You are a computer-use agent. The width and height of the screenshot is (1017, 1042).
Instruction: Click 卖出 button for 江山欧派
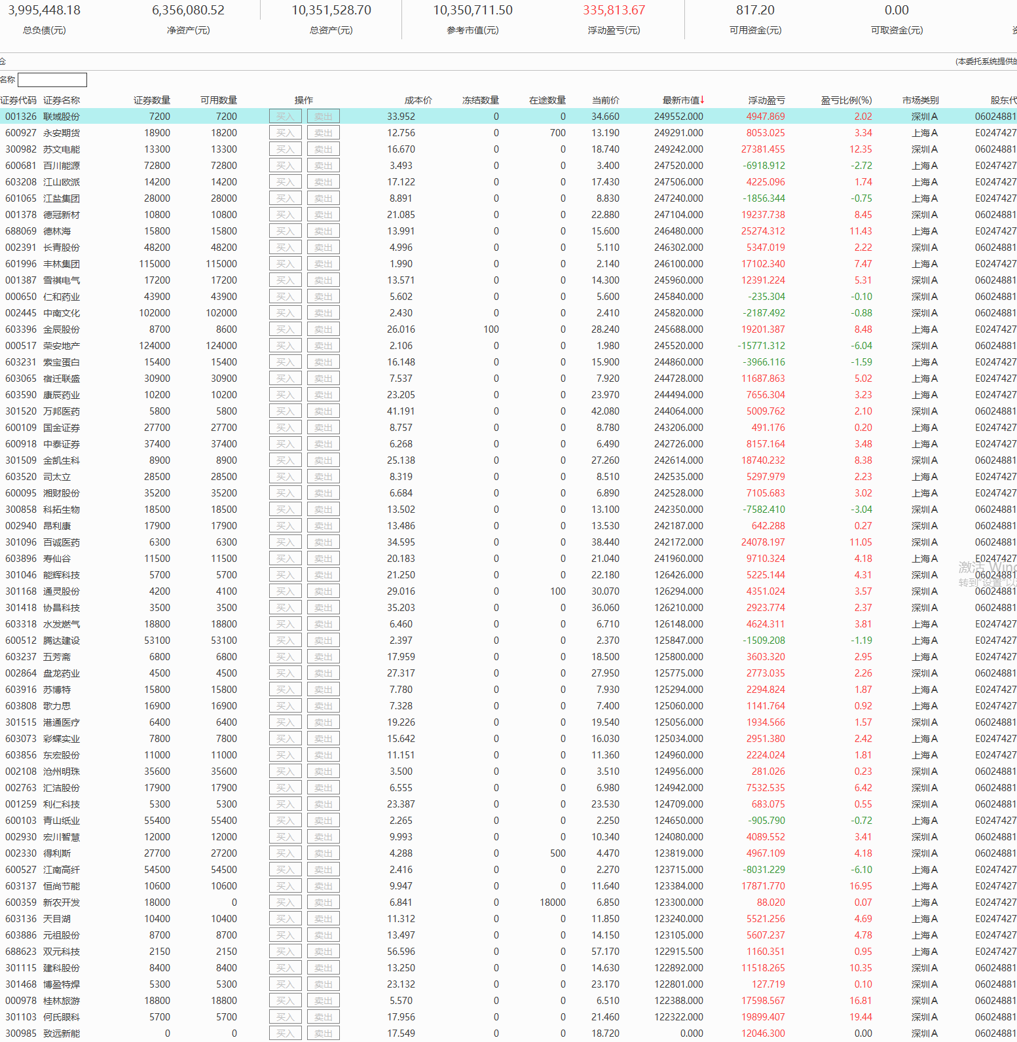tap(324, 182)
